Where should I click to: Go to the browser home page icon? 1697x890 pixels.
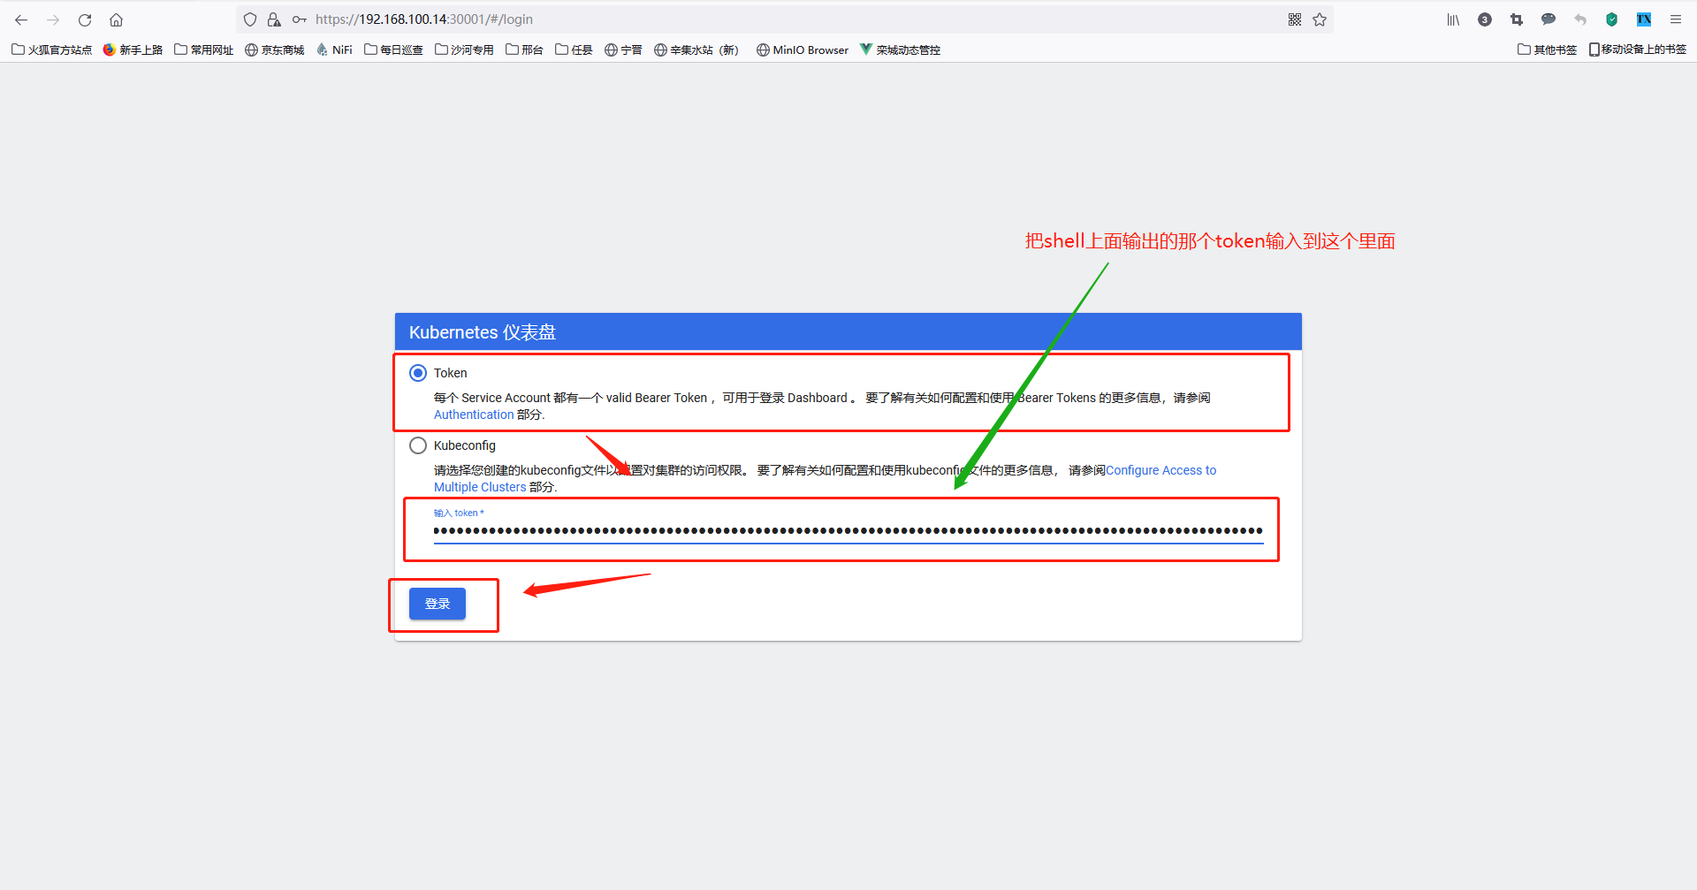(x=116, y=19)
